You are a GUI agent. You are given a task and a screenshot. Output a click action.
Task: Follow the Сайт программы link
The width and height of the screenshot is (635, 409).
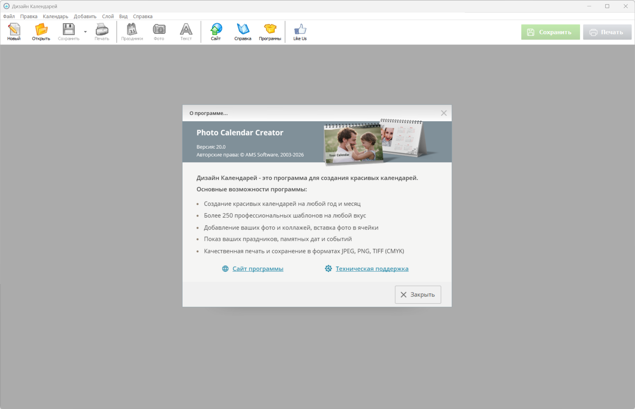[x=258, y=269]
